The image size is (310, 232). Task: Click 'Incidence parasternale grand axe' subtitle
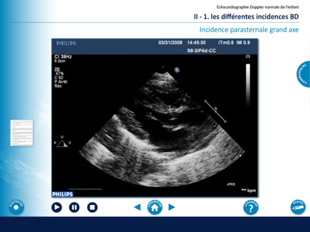click(x=249, y=30)
